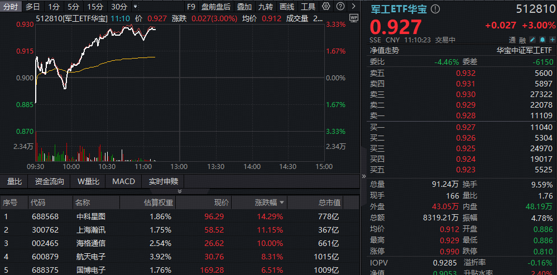Click the pencil note icon
This screenshot has height=275, width=557.
(x=532, y=40)
